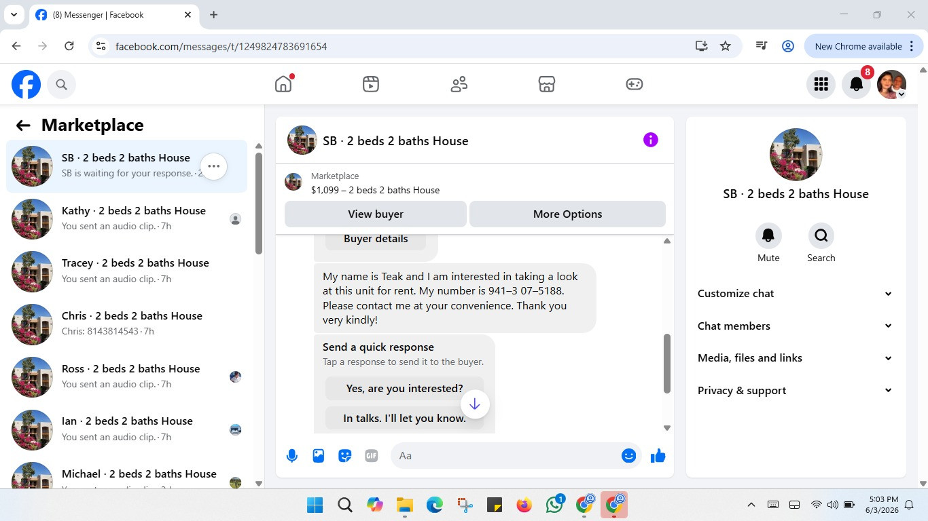Open the Marketplace storefront icon
928x521 pixels.
(547, 84)
